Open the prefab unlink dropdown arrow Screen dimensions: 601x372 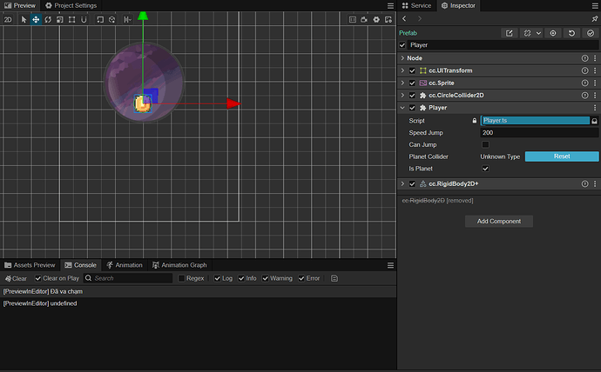pyautogui.click(x=538, y=33)
